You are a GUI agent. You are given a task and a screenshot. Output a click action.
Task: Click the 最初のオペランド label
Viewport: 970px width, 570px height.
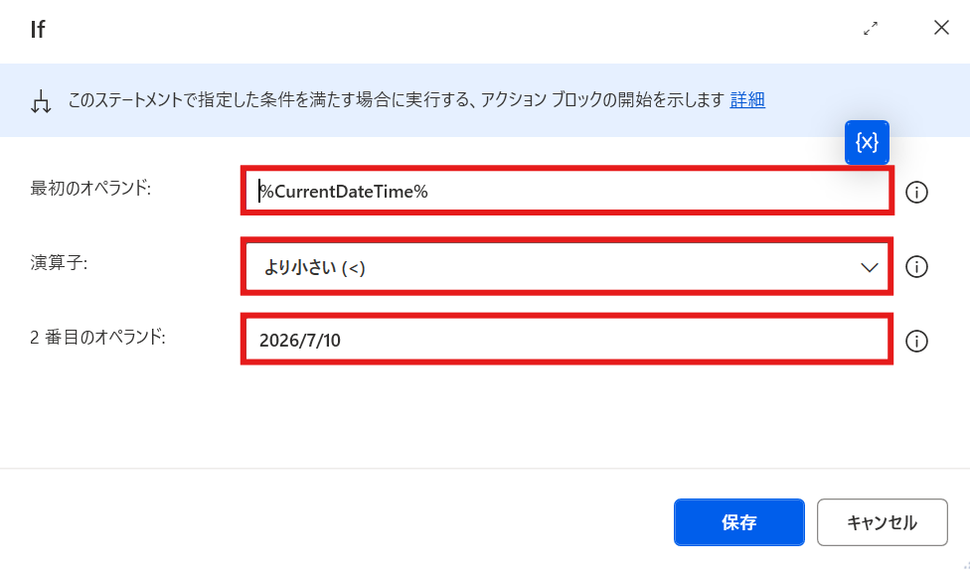tap(90, 188)
